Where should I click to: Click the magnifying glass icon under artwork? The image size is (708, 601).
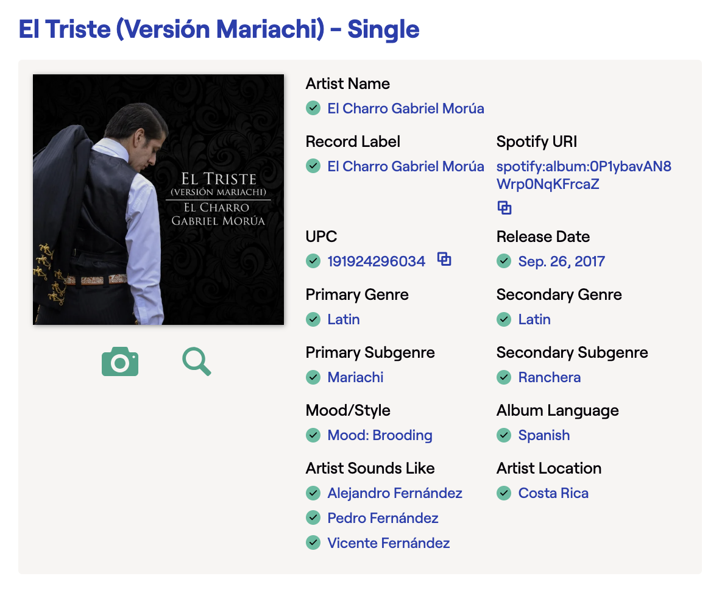196,361
